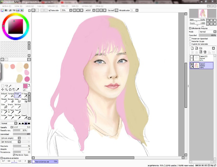
Task: Click the pink foreground color swatch
Action: point(25,86)
